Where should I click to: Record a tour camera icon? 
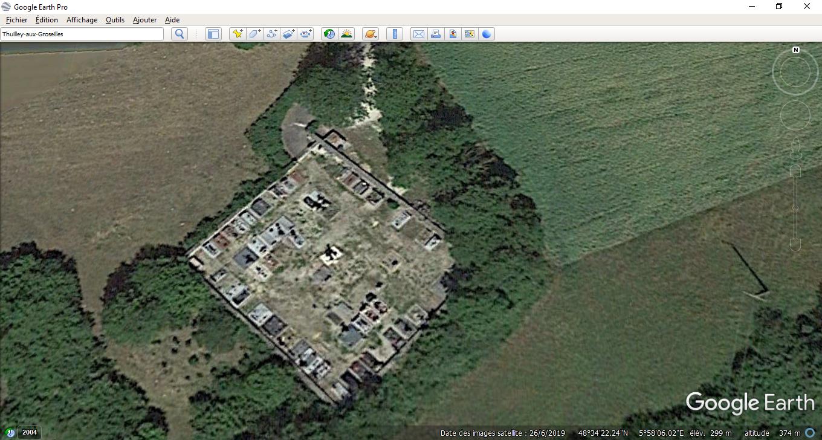[306, 34]
